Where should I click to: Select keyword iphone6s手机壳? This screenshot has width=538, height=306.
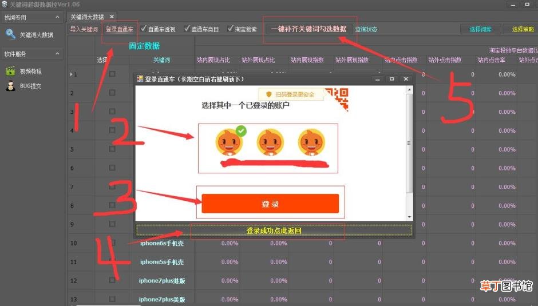point(162,243)
